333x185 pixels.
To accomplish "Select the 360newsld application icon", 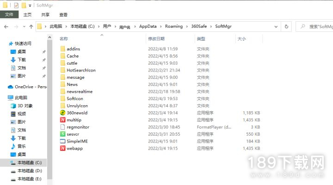I will tap(62, 113).
